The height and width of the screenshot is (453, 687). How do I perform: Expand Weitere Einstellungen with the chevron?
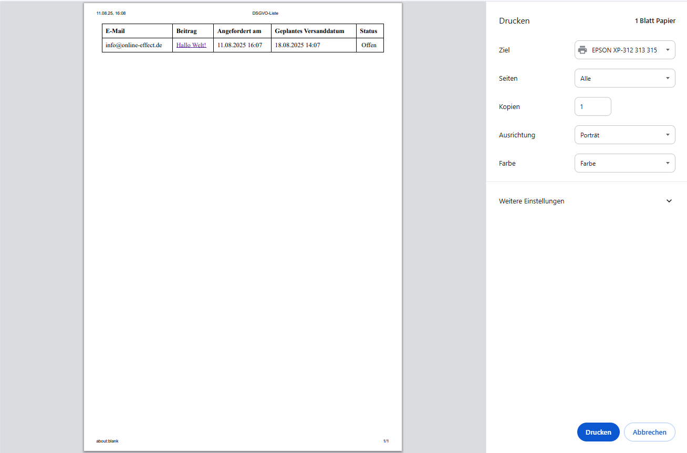click(x=669, y=201)
